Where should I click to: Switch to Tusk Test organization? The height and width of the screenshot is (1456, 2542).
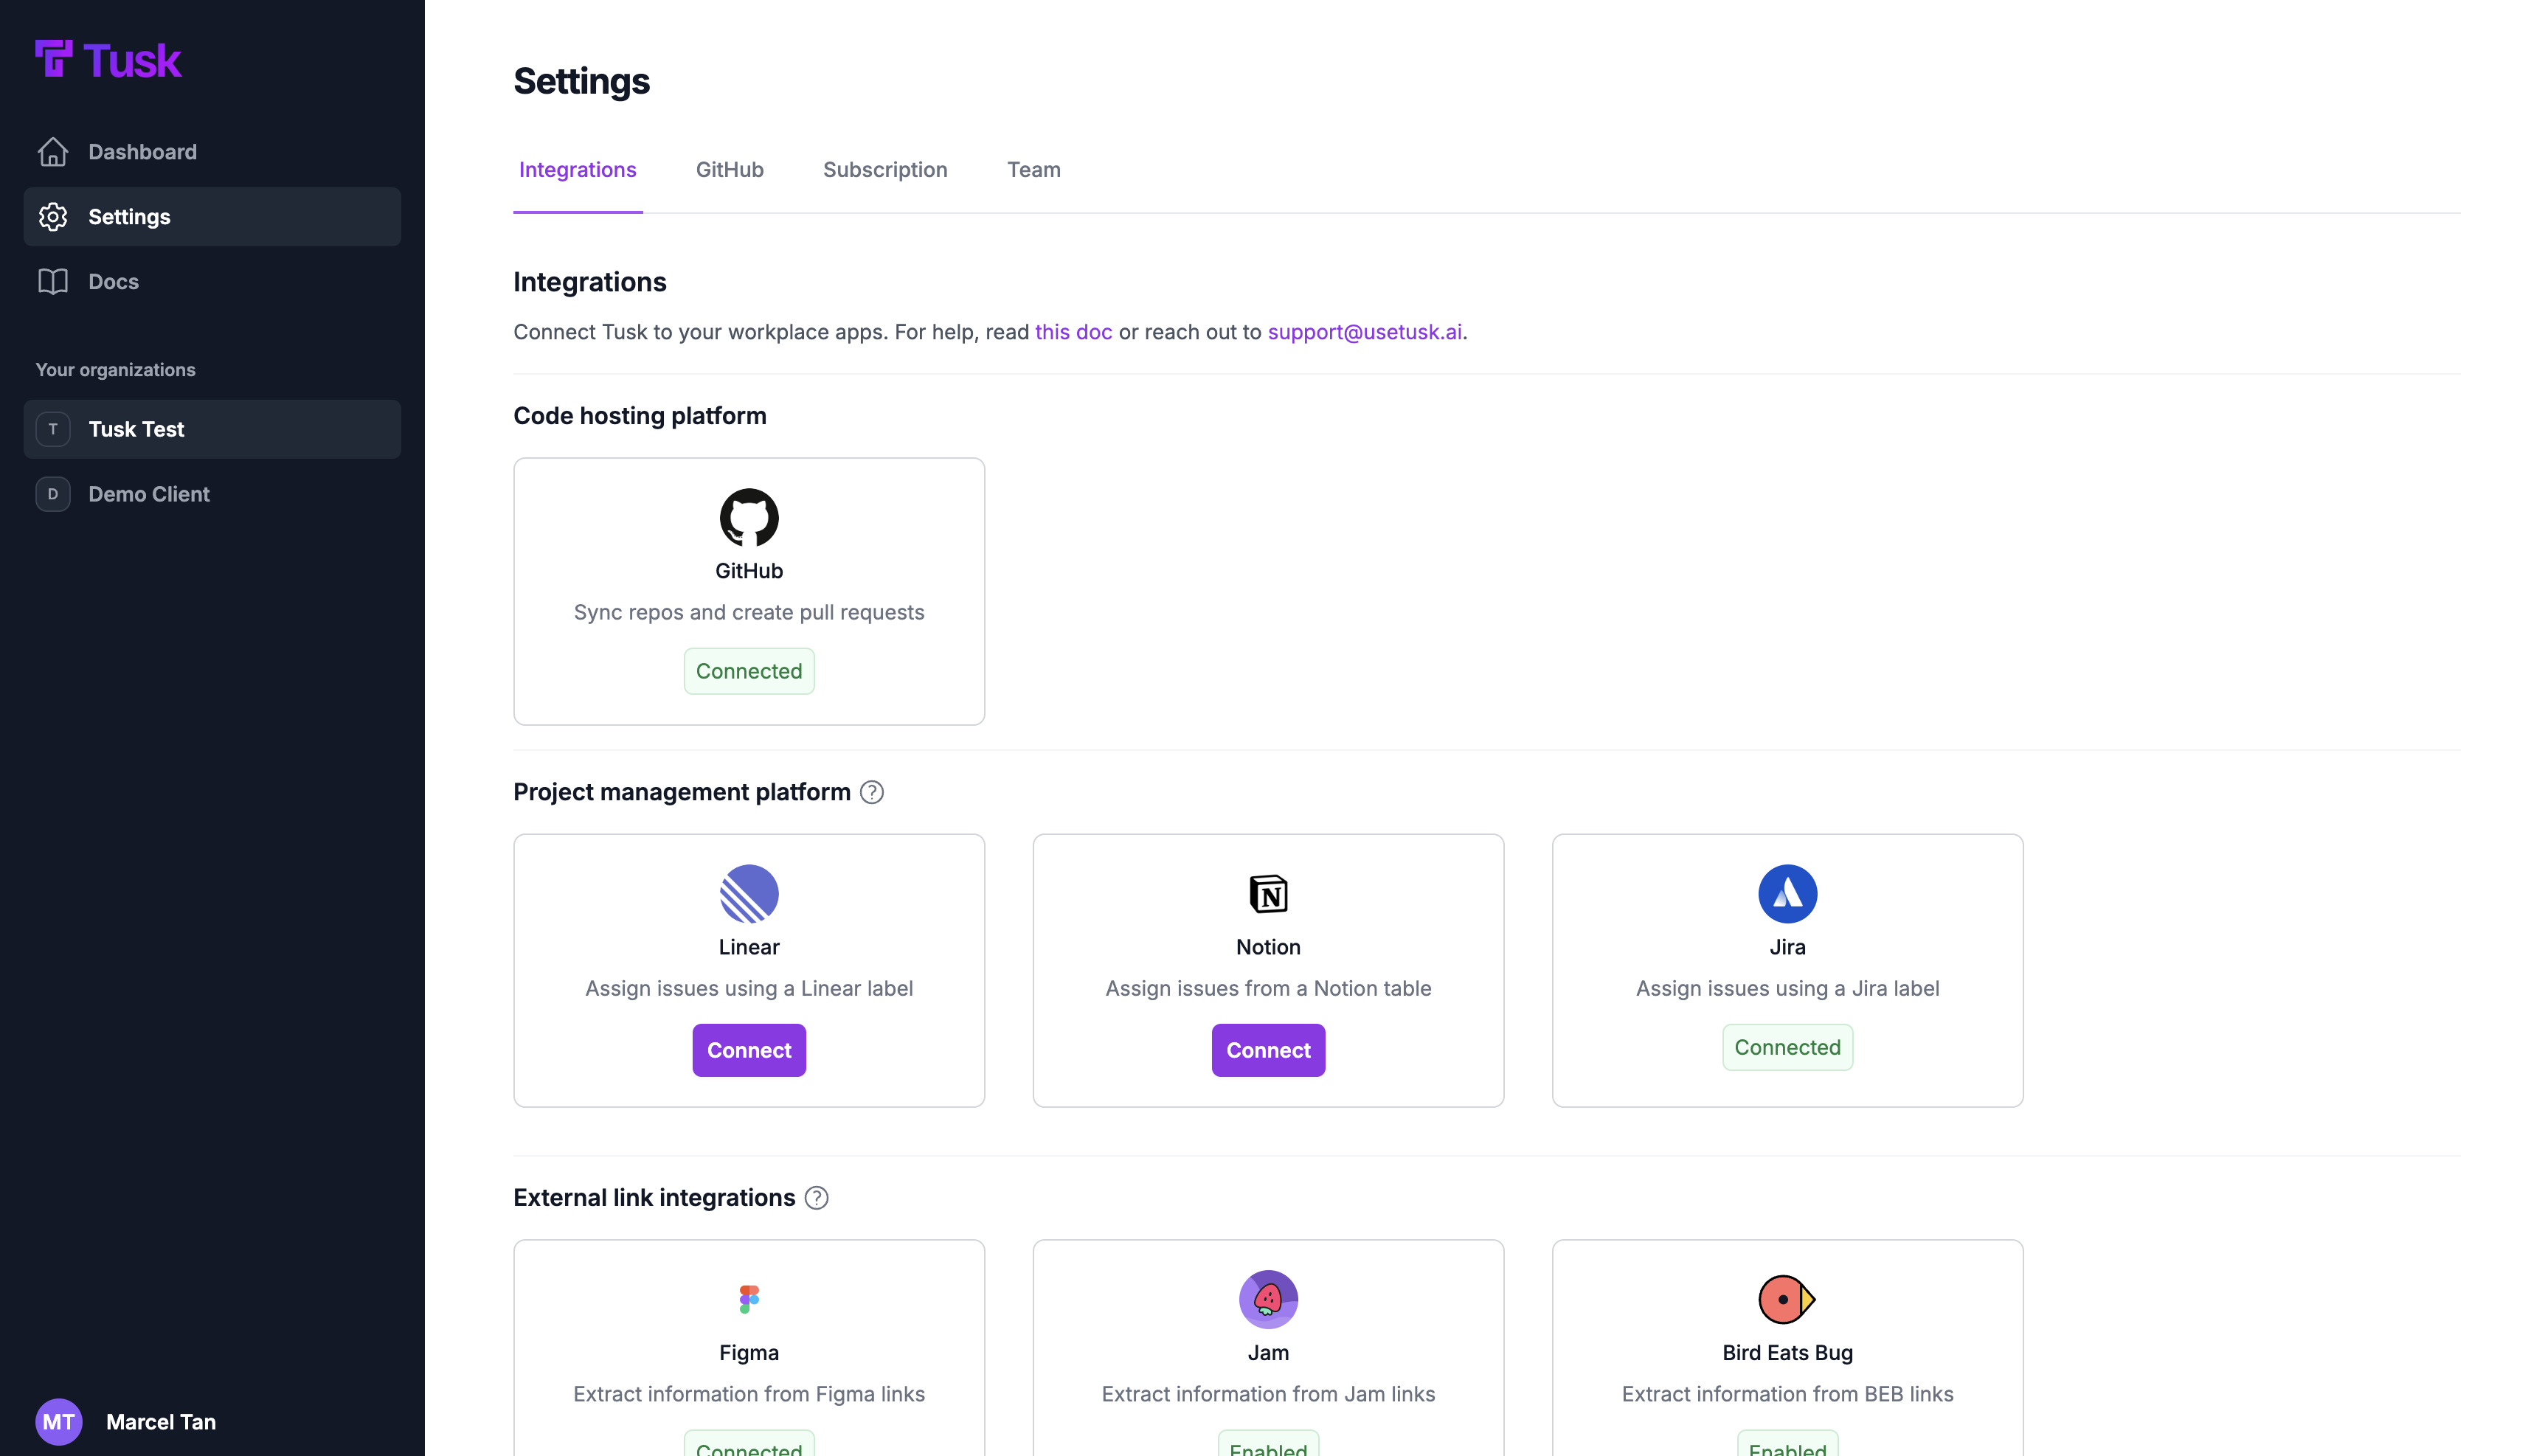pos(212,429)
